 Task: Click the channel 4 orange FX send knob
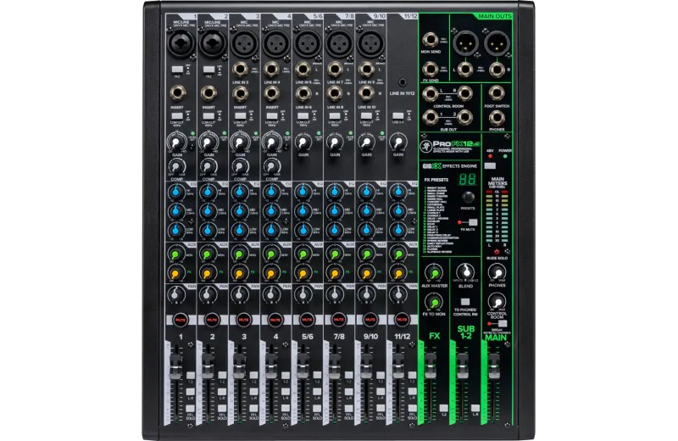[270, 274]
